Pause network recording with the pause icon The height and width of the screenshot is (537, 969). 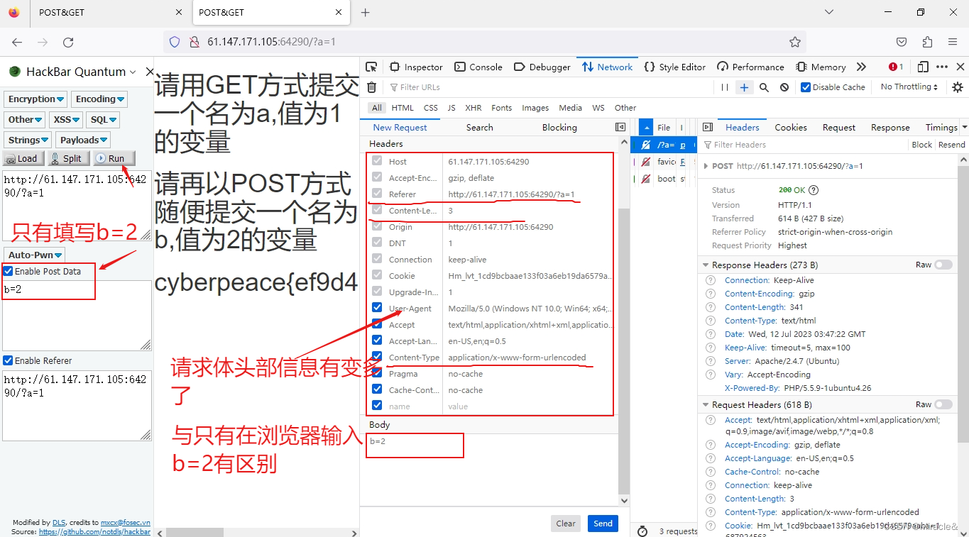725,87
